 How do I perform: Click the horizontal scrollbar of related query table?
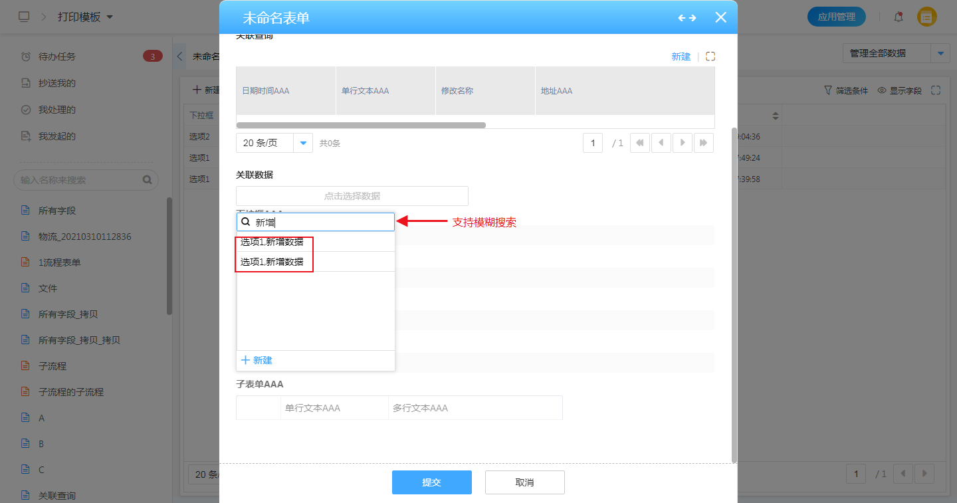[x=361, y=125]
